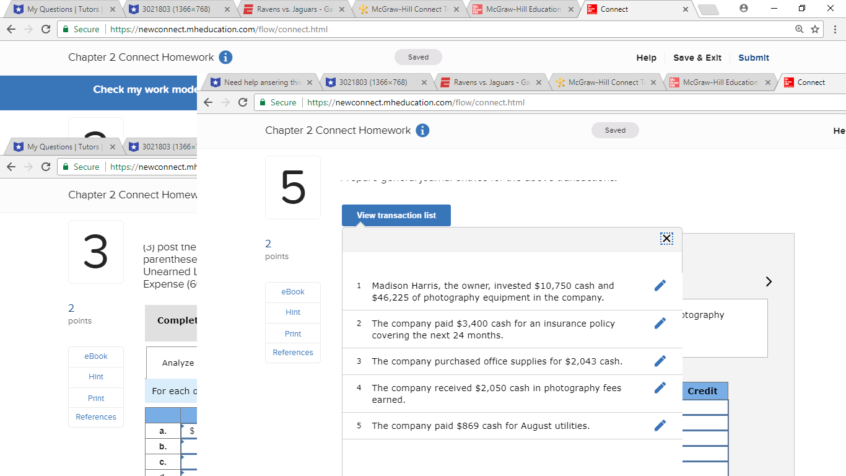Close the transaction list popup

click(x=666, y=238)
